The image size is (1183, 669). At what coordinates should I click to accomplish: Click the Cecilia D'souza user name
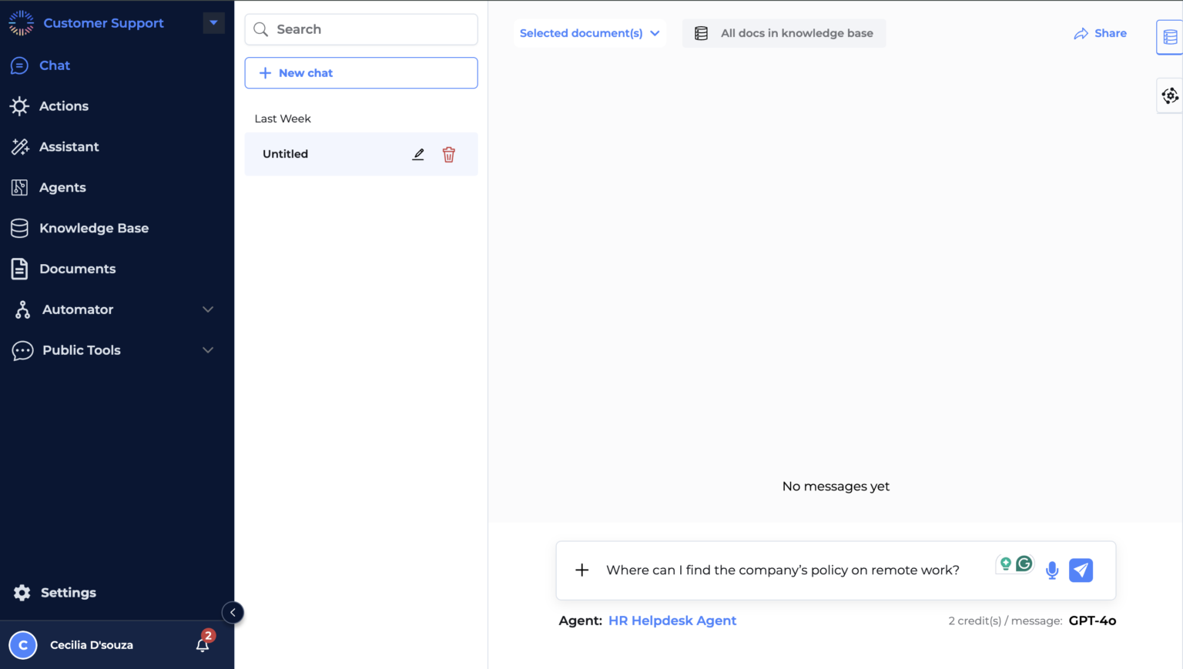92,645
